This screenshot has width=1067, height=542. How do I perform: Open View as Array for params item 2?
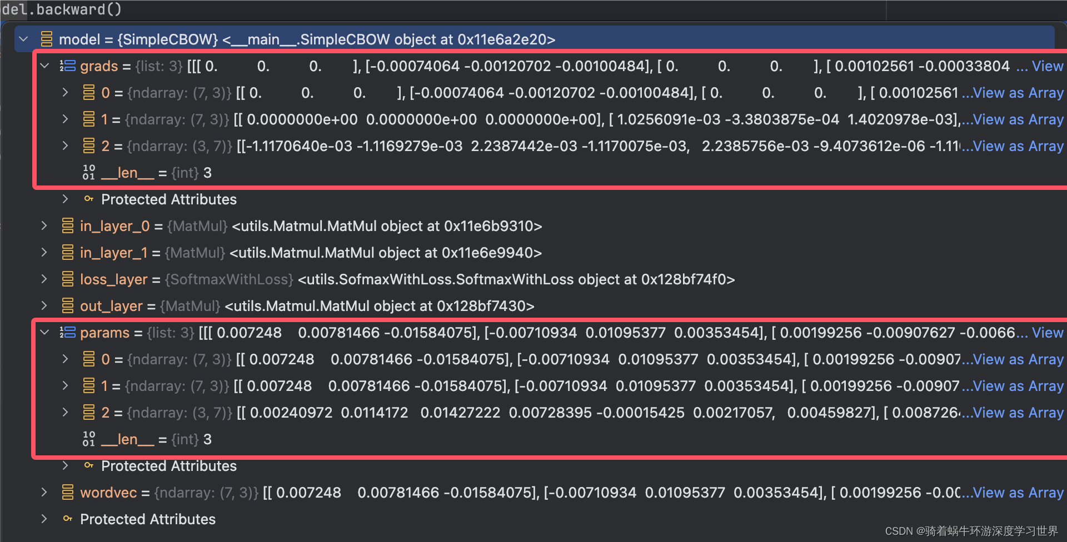[x=1018, y=413]
